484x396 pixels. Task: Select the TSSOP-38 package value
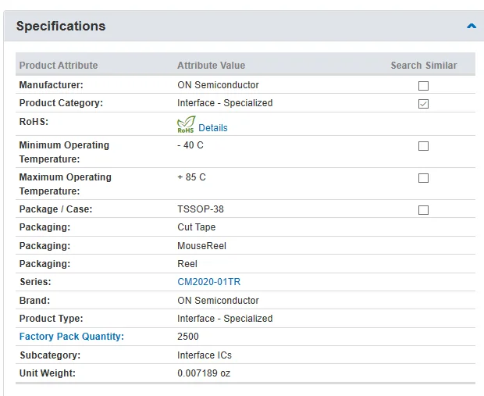[201, 209]
